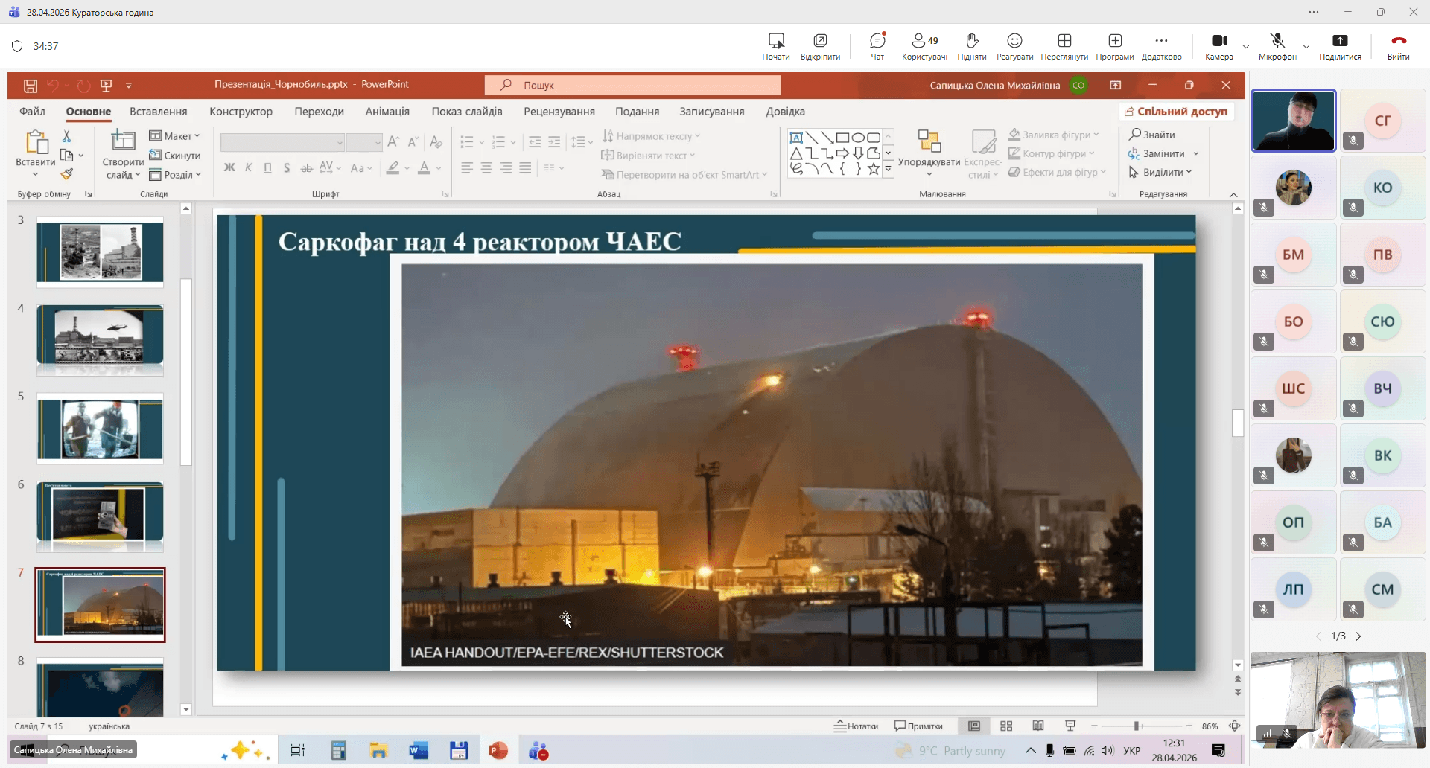Open the Виділити selection dropdown

pyautogui.click(x=1160, y=173)
